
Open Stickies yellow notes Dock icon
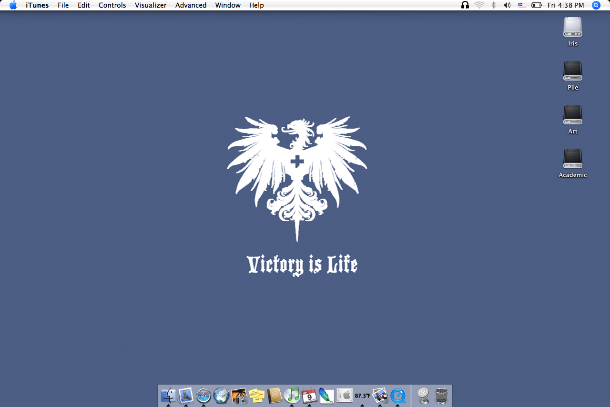(x=256, y=396)
